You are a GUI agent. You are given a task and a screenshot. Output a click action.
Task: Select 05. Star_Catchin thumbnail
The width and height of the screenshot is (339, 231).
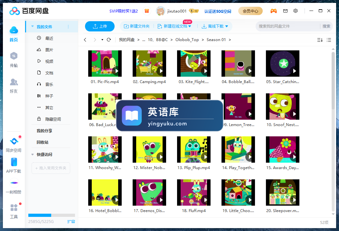pos(283,64)
